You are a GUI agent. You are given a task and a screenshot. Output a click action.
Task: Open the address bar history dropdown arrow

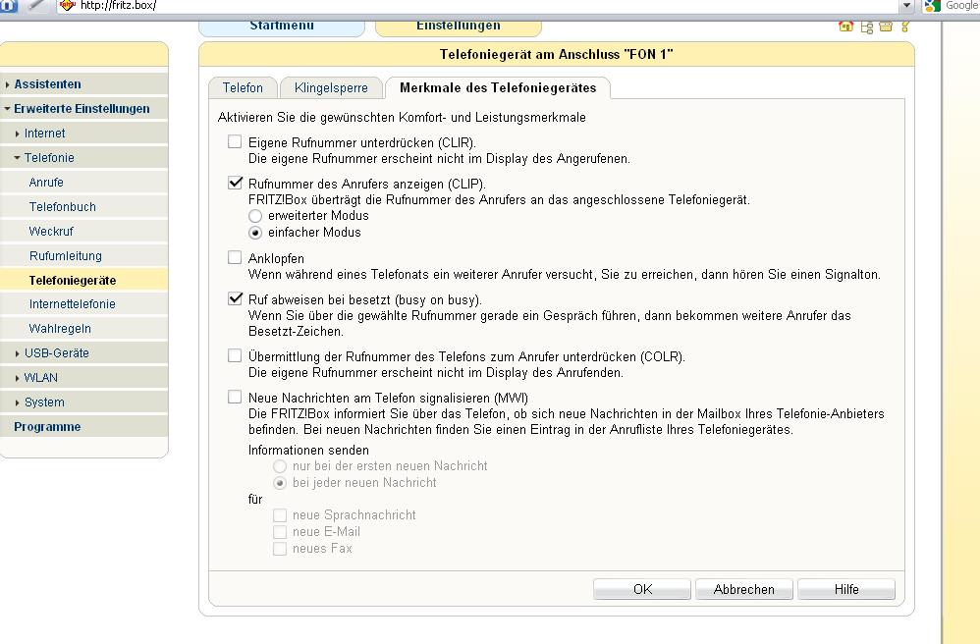point(906,6)
